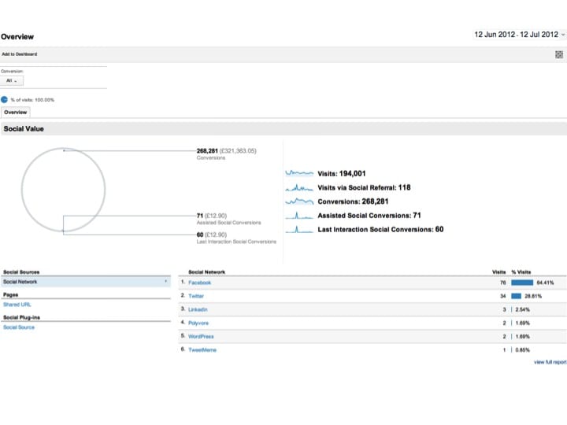Click the Assisted Social Conversions sparkline
Image resolution: width=567 pixels, height=425 pixels.
pos(298,216)
